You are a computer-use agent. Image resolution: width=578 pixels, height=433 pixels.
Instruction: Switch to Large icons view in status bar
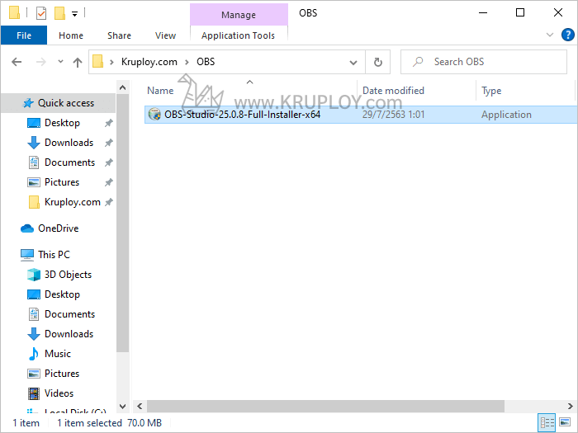(565, 422)
